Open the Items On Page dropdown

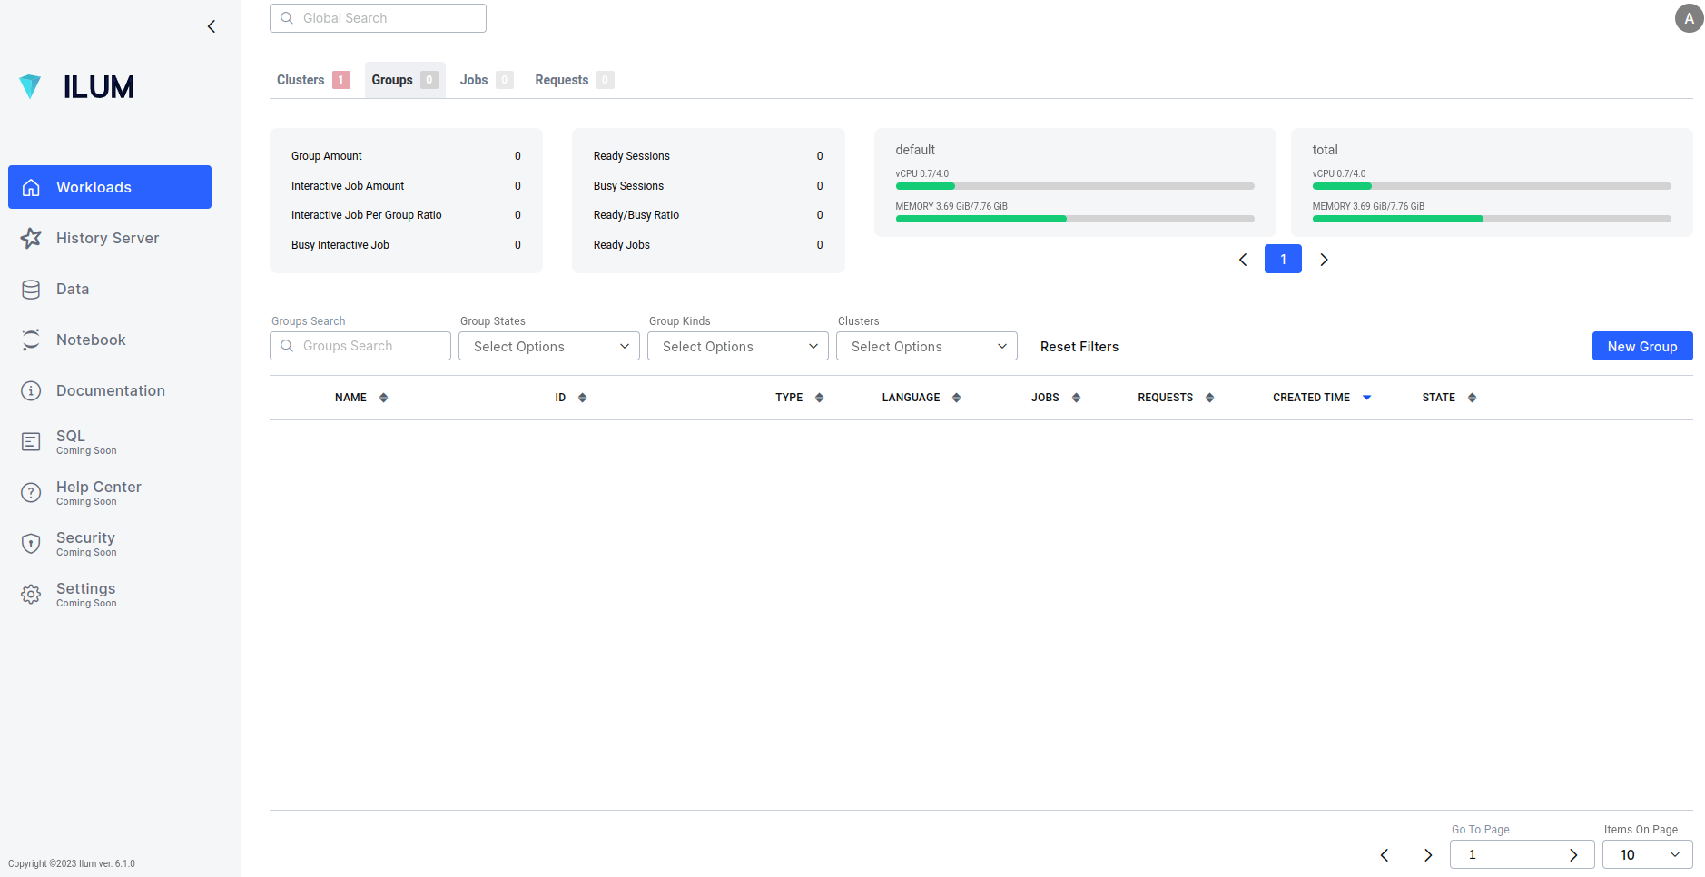click(1646, 854)
